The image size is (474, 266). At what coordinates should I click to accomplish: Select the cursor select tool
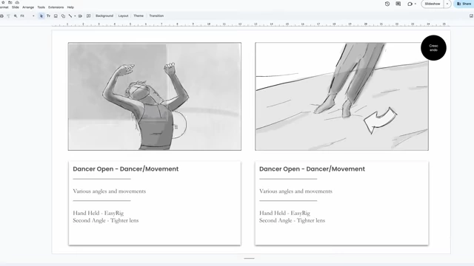pos(41,16)
